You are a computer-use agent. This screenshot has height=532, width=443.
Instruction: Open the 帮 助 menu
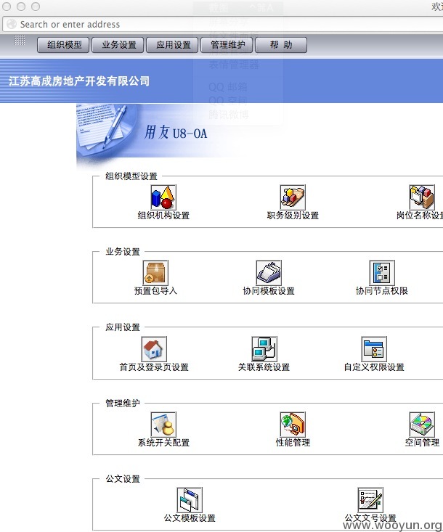pos(281,45)
